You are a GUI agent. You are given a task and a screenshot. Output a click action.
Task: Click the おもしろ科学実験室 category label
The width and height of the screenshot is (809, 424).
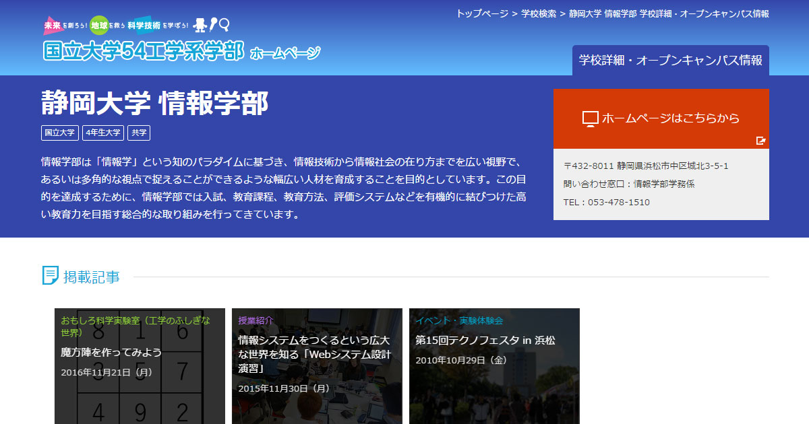pos(136,326)
